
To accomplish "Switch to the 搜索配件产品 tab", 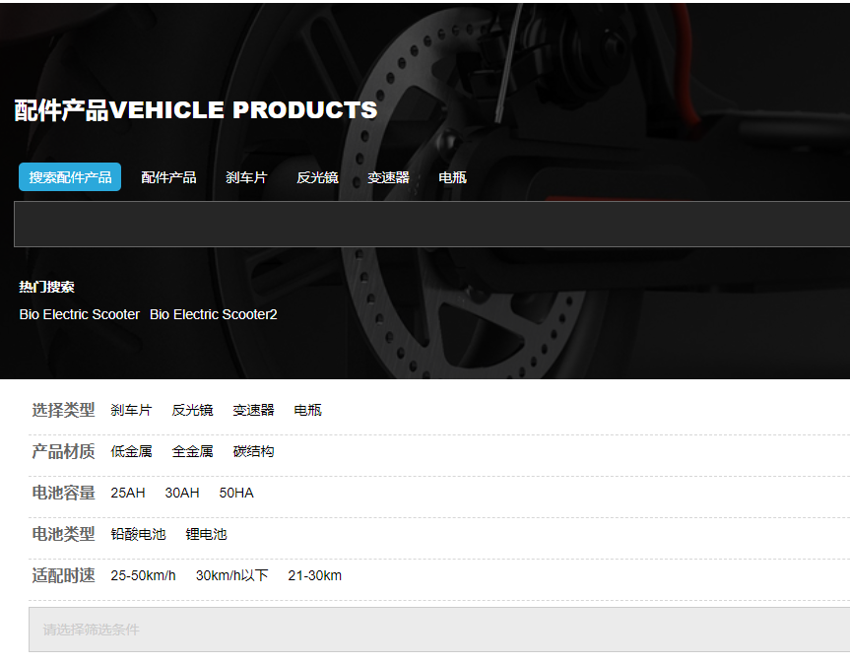I will 69,176.
